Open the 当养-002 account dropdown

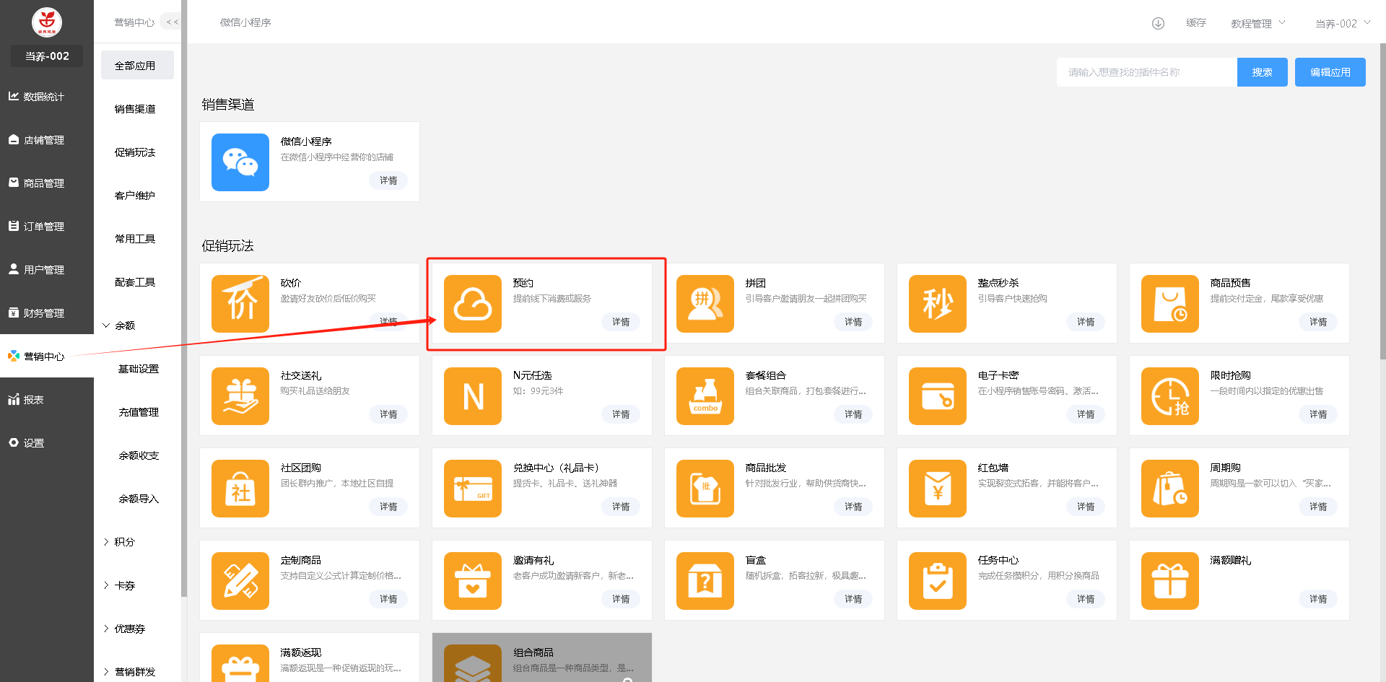point(1341,23)
